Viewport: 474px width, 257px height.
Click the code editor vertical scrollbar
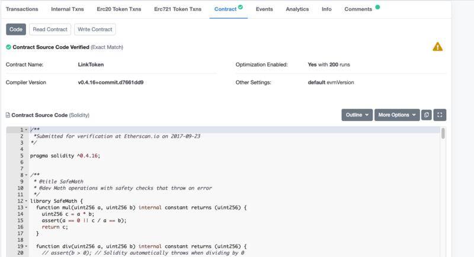tap(443, 133)
